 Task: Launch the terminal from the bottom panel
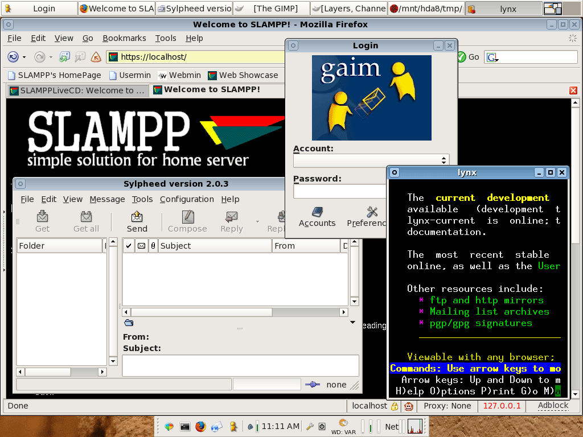pos(185,426)
